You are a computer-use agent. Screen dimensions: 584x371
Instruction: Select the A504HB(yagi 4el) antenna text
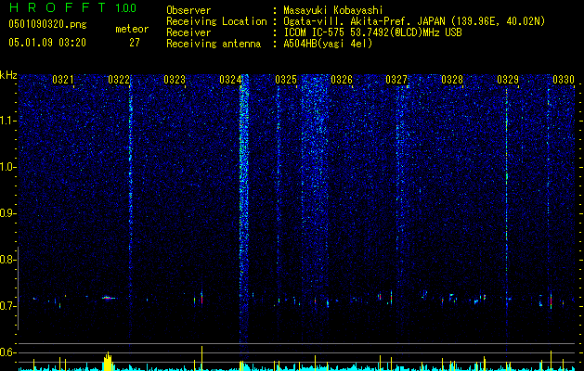click(328, 44)
